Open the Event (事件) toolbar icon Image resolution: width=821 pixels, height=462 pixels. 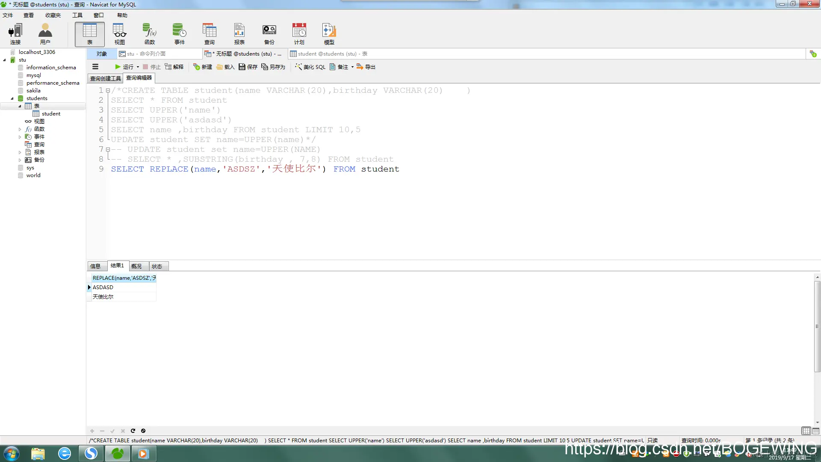coord(179,34)
